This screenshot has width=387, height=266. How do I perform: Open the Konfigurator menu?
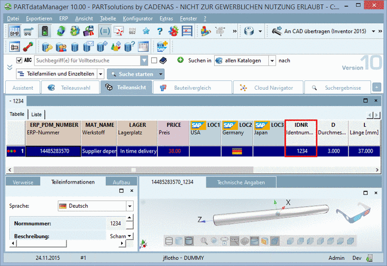[x=138, y=19]
